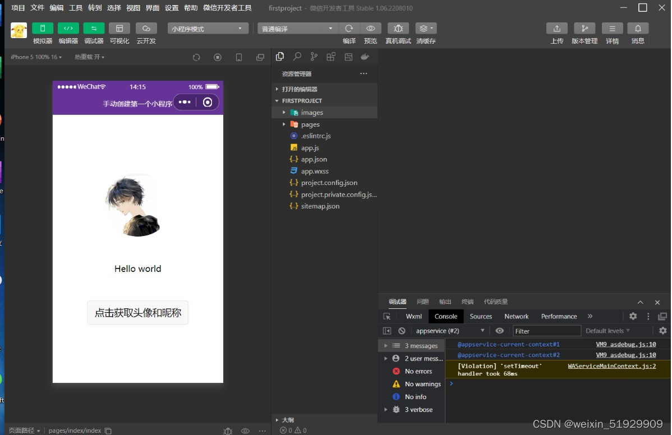Open the devtools settings gear

pyautogui.click(x=633, y=316)
